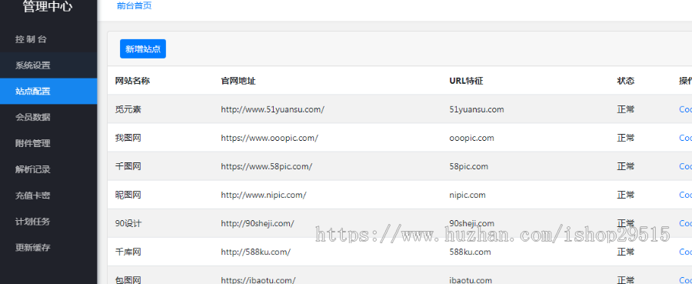Open Cookie action for 昵图网 row
The width and height of the screenshot is (692, 284).
click(x=685, y=195)
